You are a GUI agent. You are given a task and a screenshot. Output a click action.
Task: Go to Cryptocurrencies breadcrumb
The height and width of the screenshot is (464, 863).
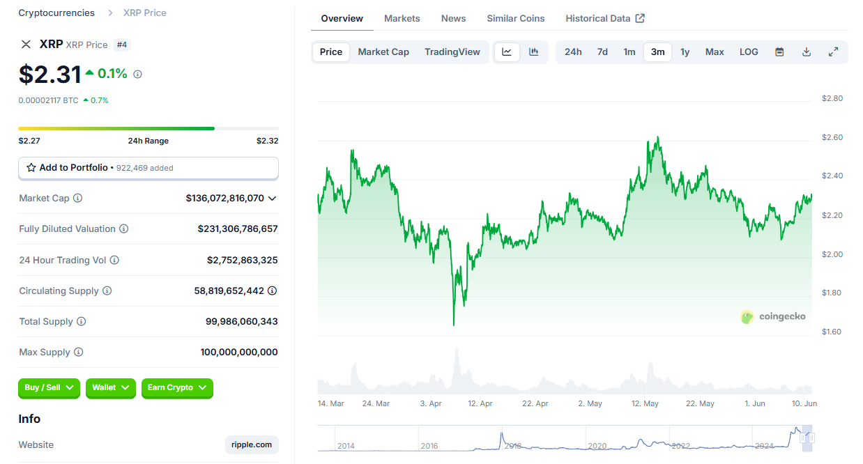56,13
